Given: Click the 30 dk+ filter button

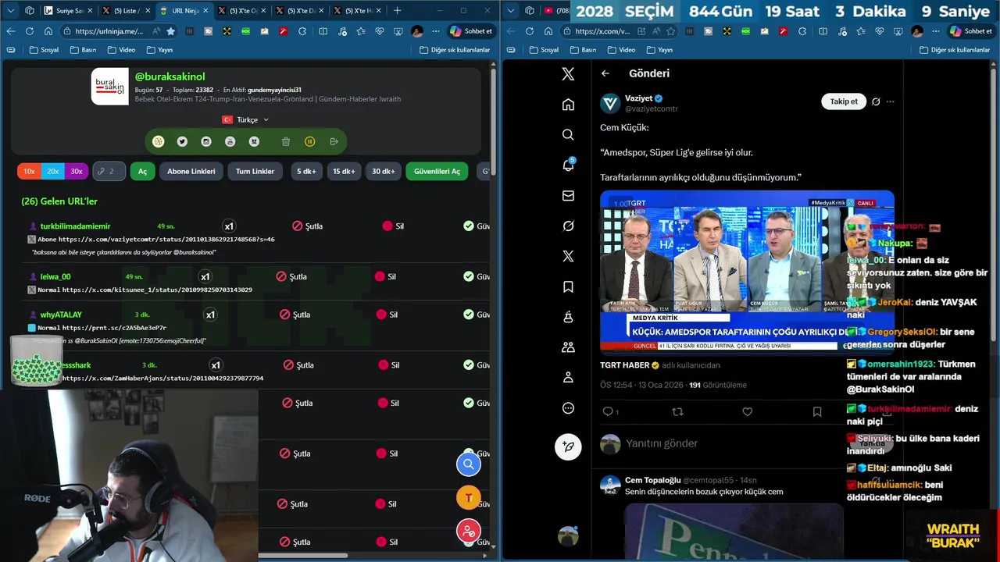Looking at the screenshot, I should (383, 171).
